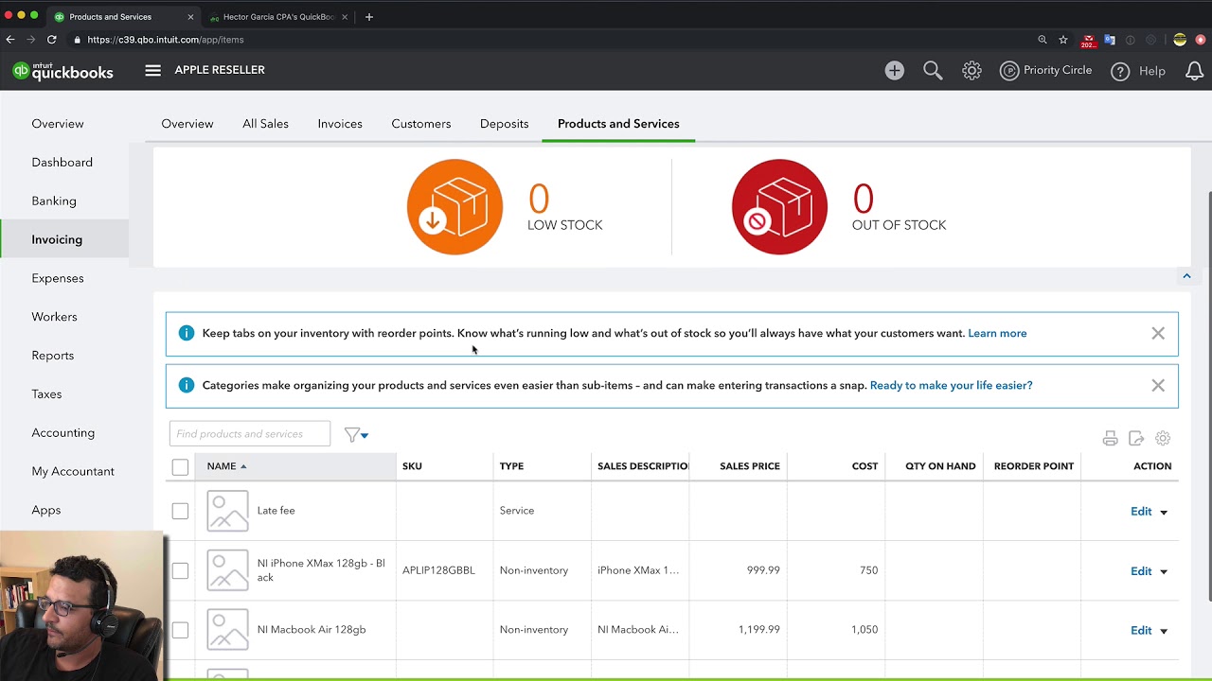This screenshot has width=1212, height=681.
Task: Open the Settings gear in header
Action: click(x=971, y=71)
